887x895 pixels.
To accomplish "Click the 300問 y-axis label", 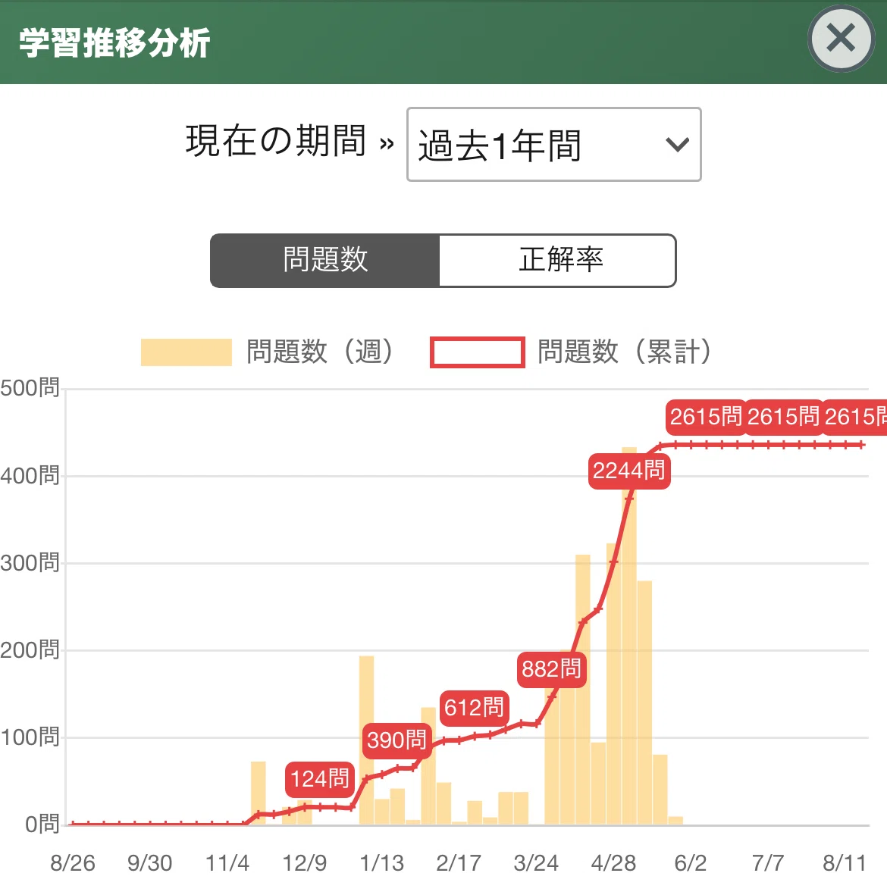I will (x=30, y=563).
